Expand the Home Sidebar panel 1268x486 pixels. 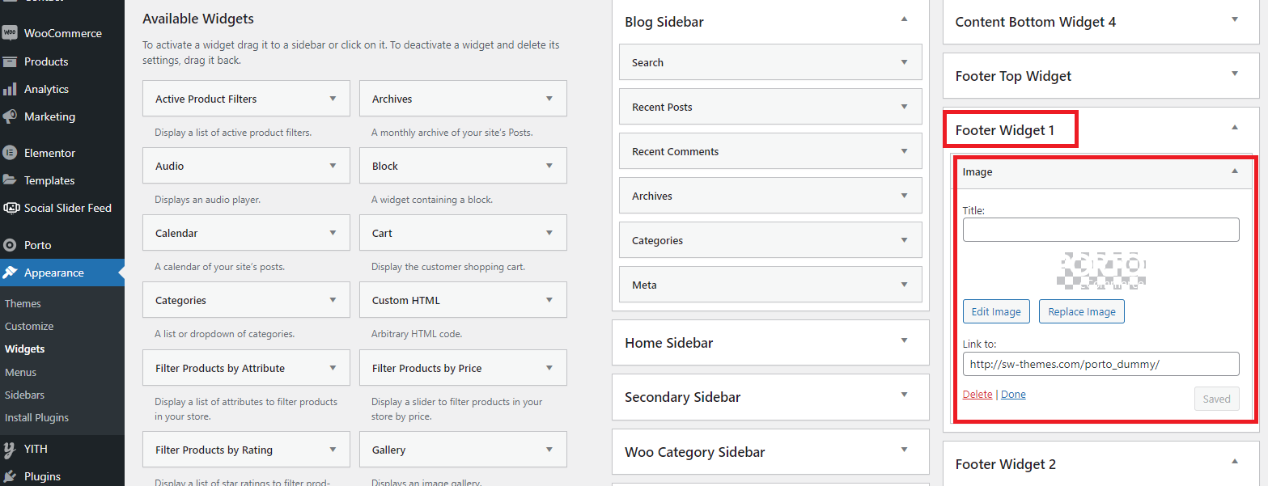pos(905,341)
